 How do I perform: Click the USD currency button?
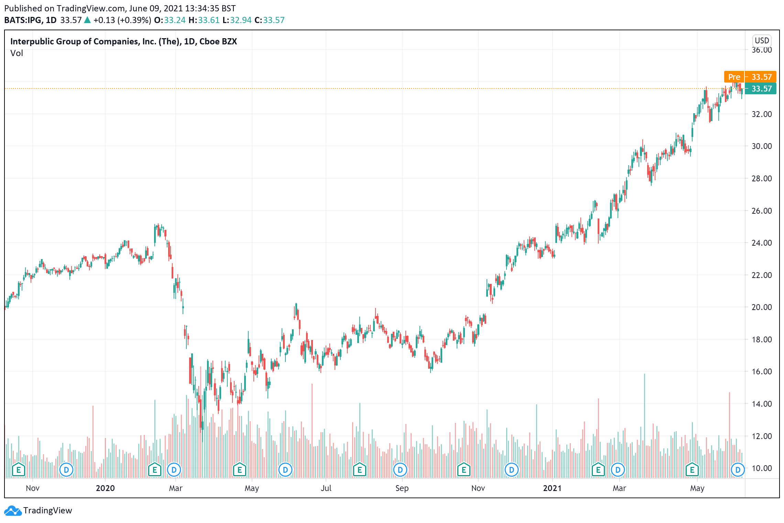pos(762,41)
